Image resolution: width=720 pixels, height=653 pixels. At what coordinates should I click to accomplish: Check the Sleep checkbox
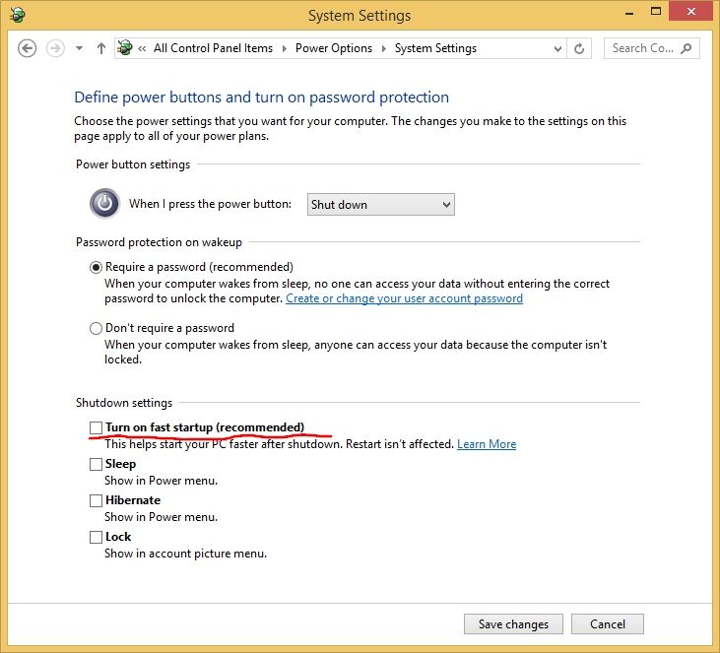(x=96, y=464)
